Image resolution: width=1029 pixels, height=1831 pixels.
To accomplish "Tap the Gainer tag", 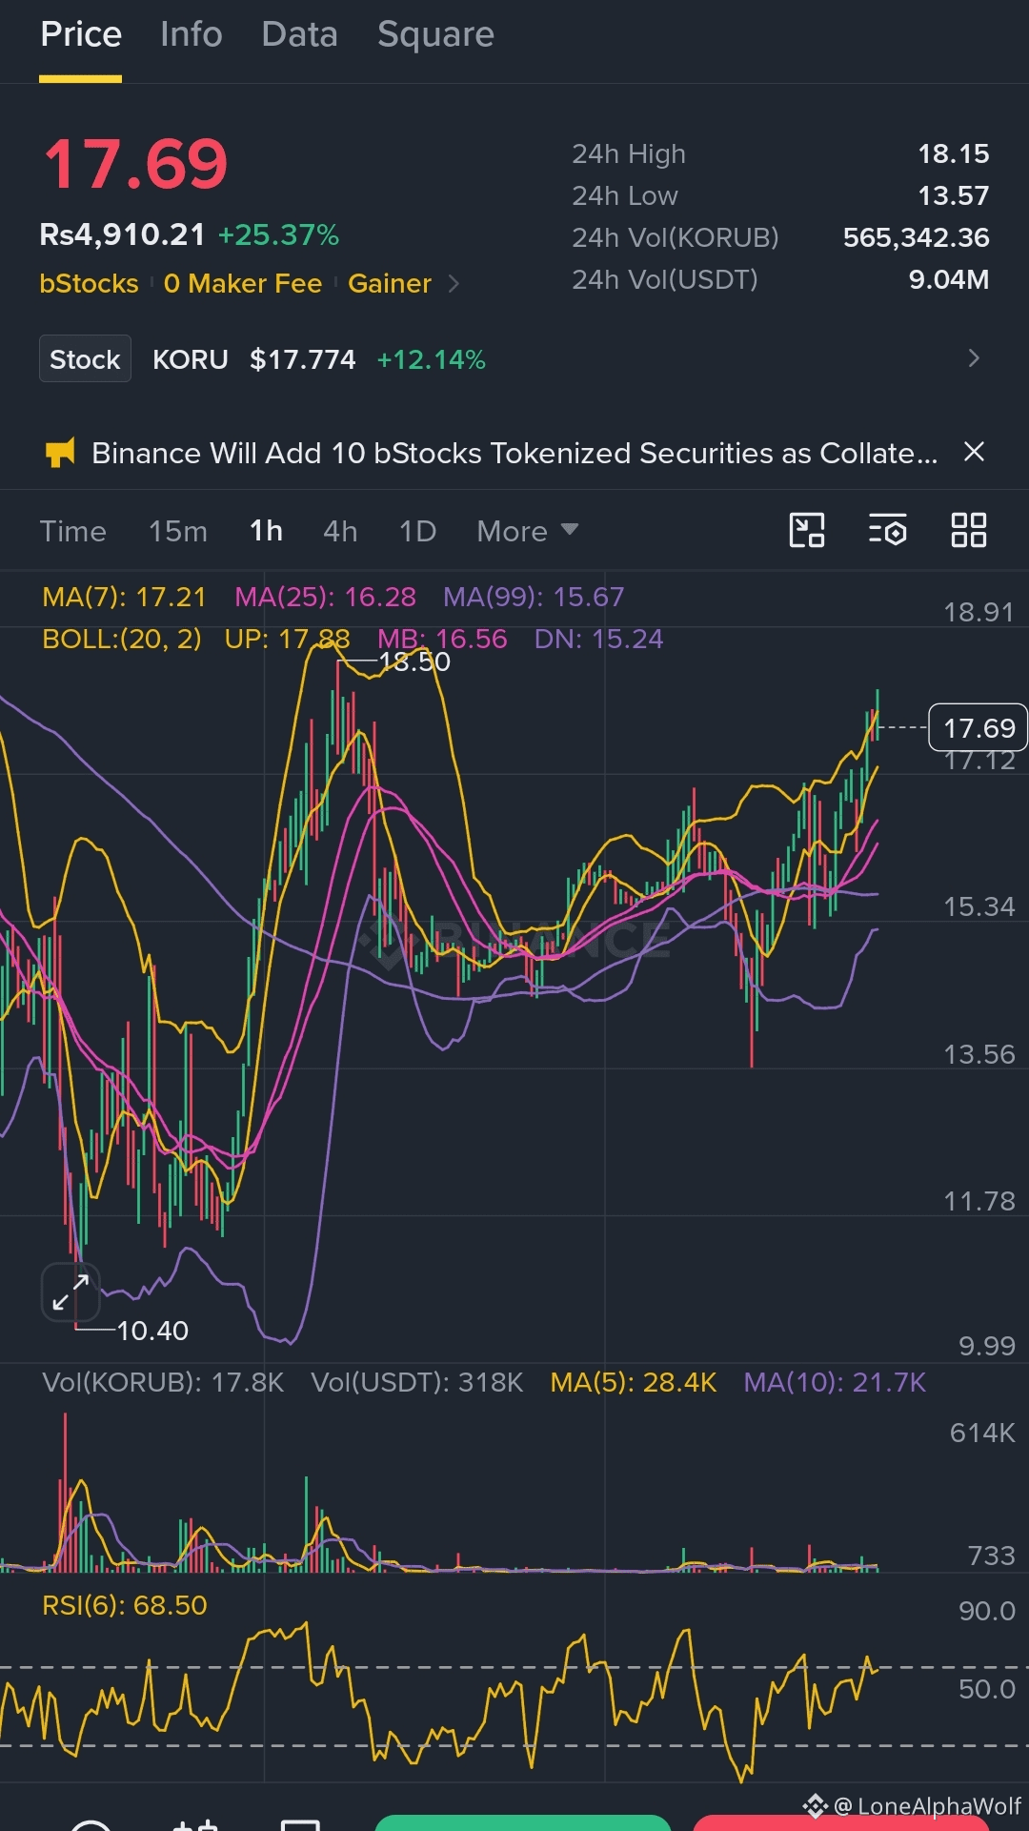I will 390,284.
